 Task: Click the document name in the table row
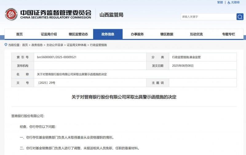pos(72,74)
